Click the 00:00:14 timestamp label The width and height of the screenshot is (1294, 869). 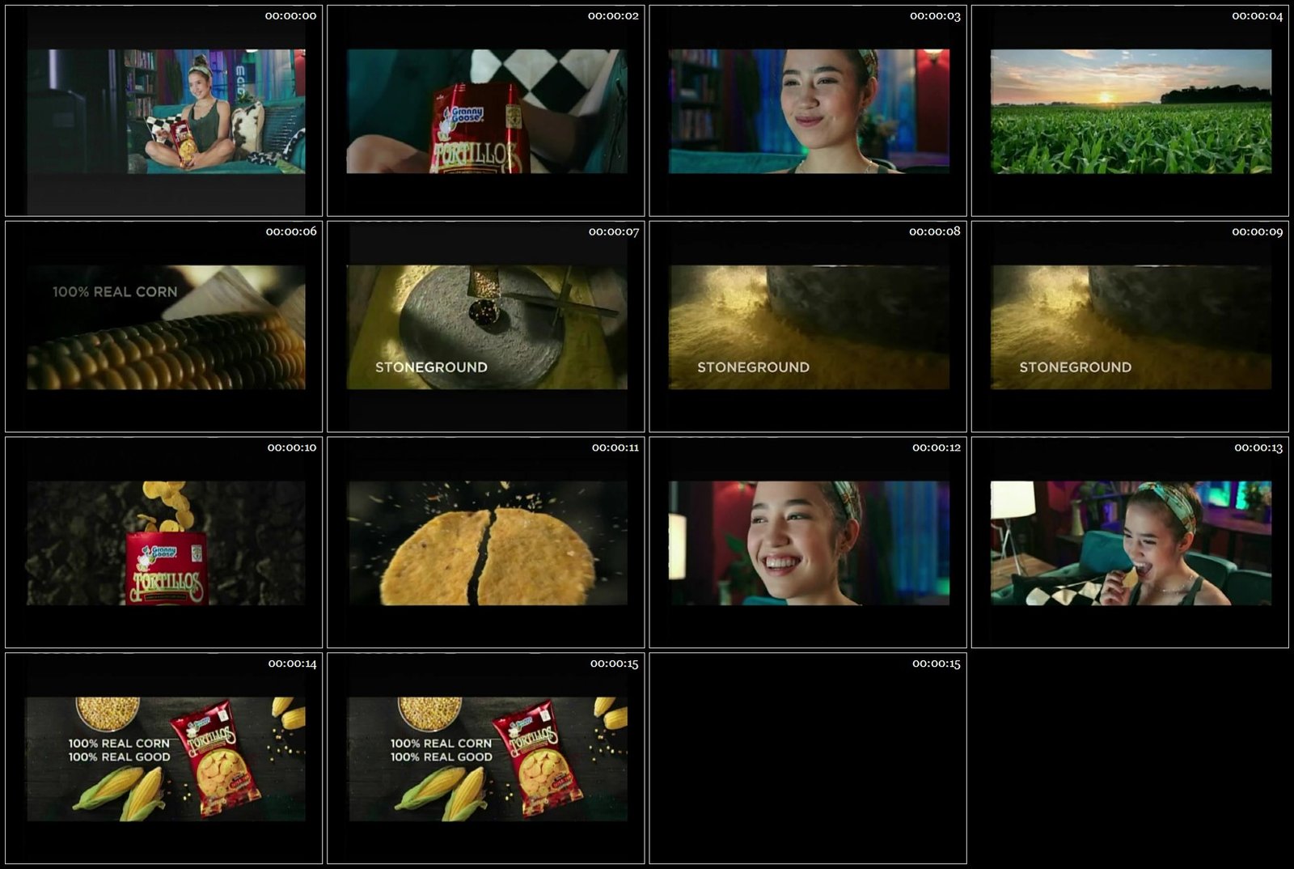pos(292,663)
